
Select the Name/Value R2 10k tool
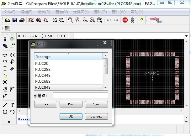click(x=5, y=90)
